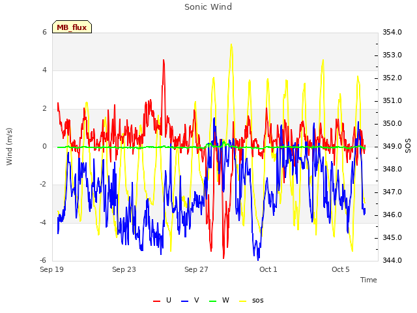Click the right axis value 351.0
417x313 pixels.
pyautogui.click(x=392, y=100)
